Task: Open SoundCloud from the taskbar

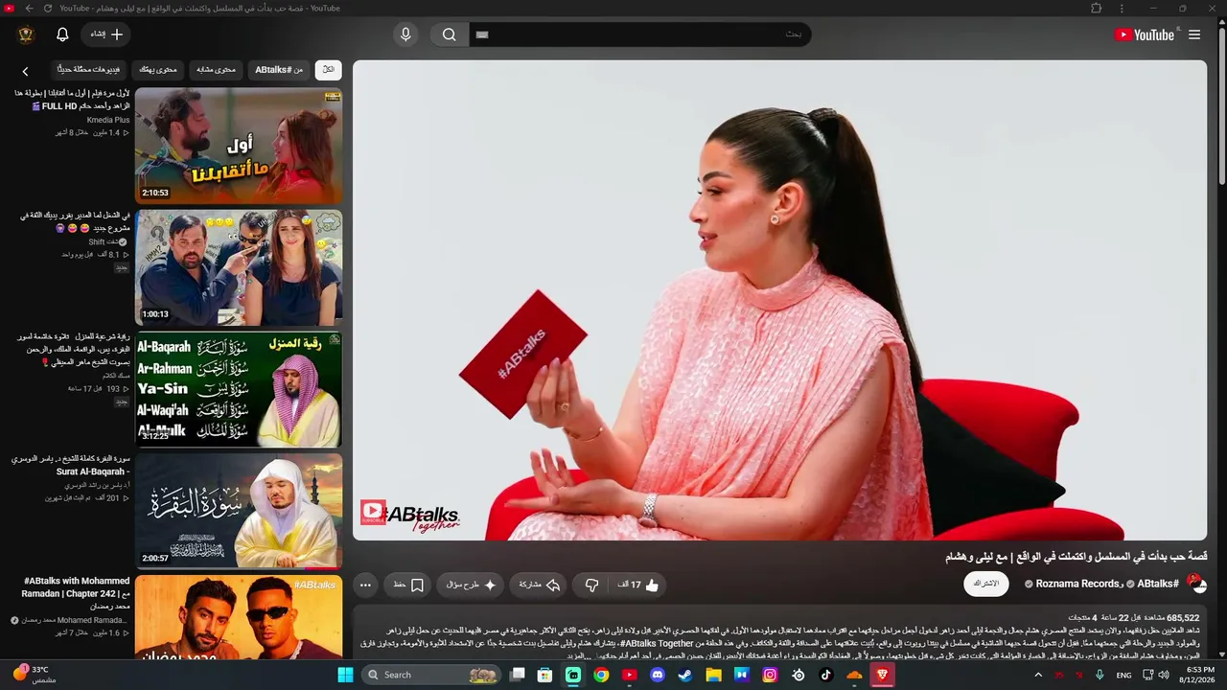Action: click(854, 675)
